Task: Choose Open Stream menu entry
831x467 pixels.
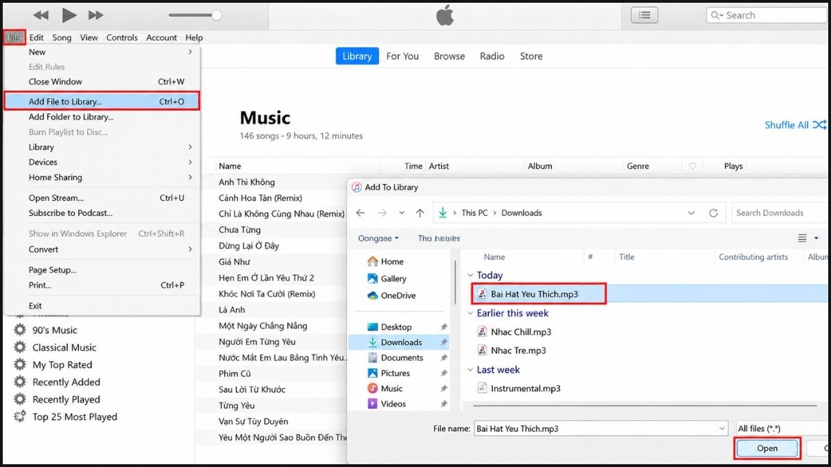Action: (x=102, y=198)
